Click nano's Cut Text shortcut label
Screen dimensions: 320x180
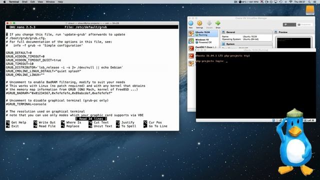coord(101,122)
